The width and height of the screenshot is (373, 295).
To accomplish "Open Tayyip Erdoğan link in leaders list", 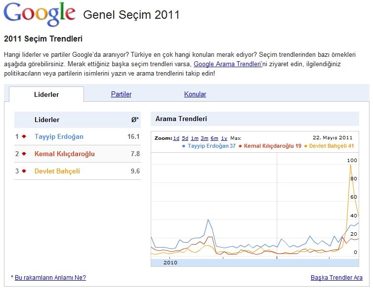I will pos(59,137).
